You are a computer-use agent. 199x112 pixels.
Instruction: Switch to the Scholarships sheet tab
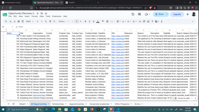pos(58,104)
